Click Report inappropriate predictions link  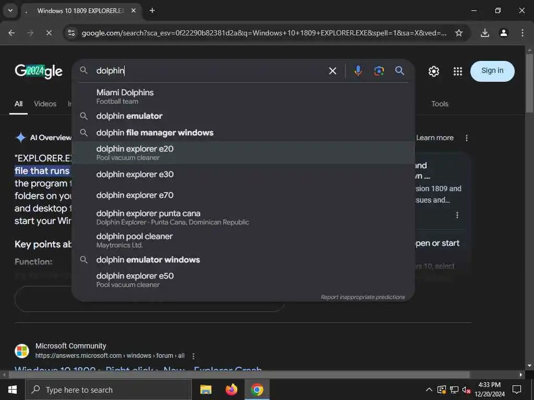[363, 297]
